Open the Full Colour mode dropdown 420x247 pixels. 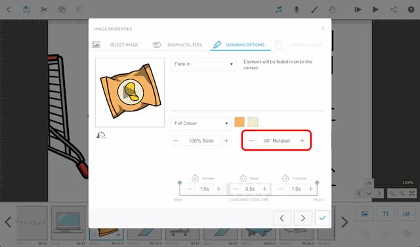(201, 123)
